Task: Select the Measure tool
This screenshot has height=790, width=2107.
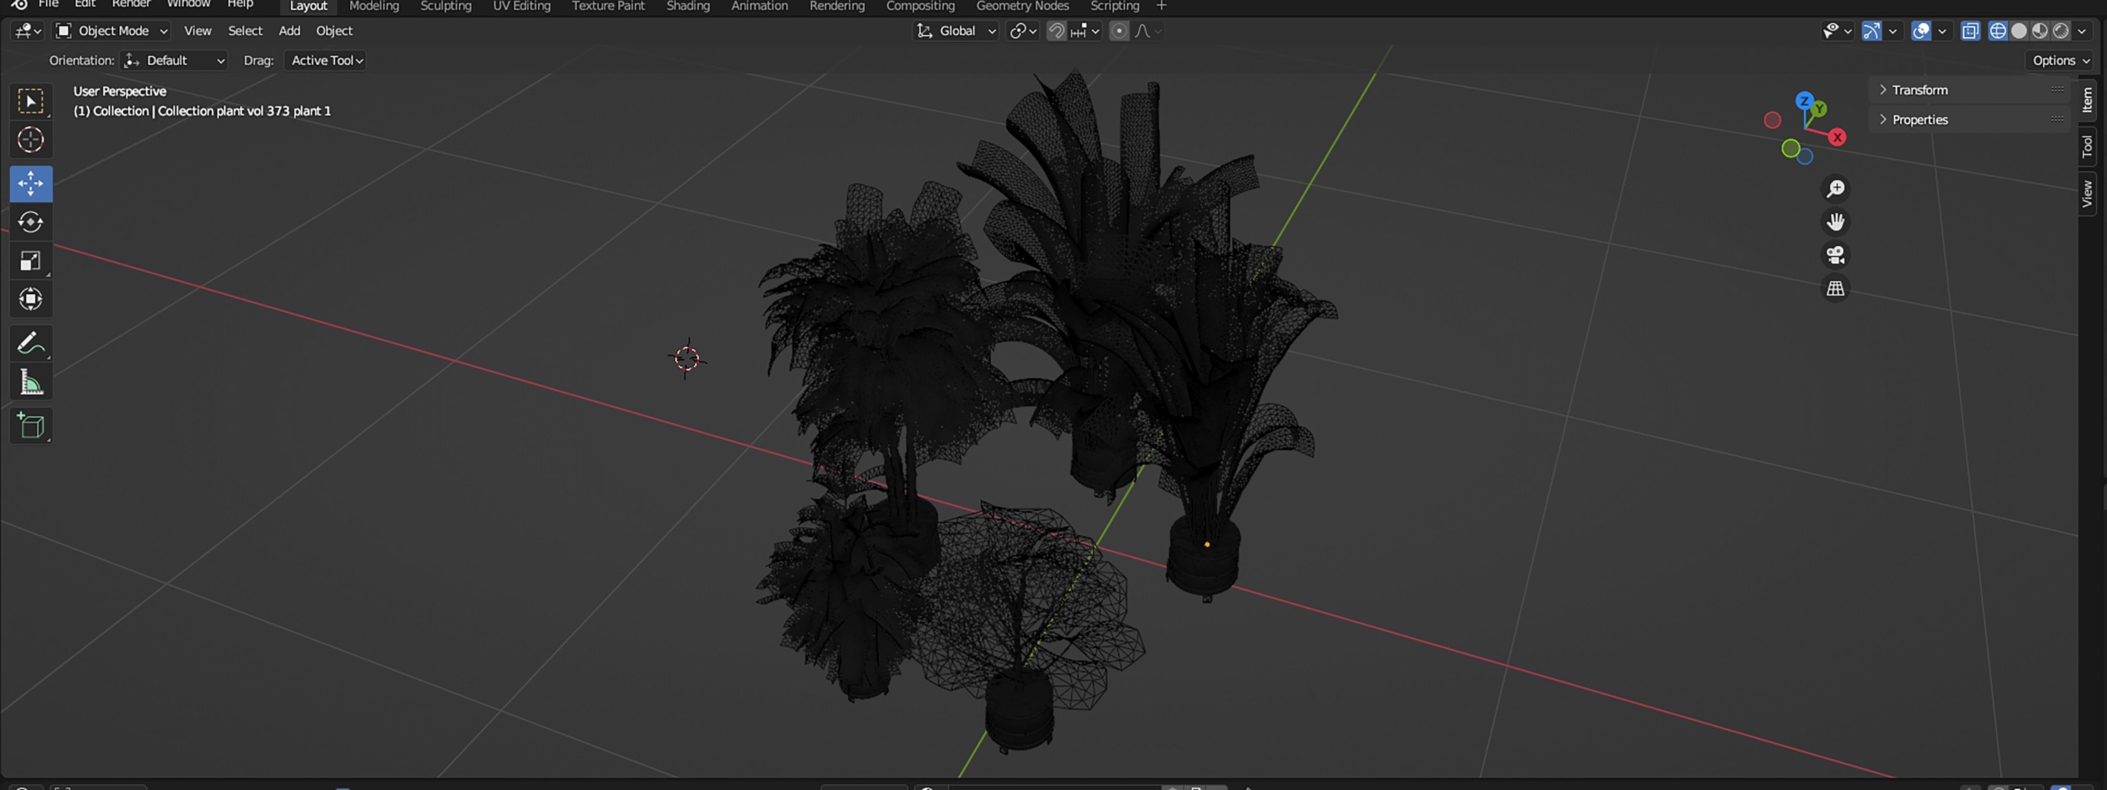Action: tap(31, 382)
